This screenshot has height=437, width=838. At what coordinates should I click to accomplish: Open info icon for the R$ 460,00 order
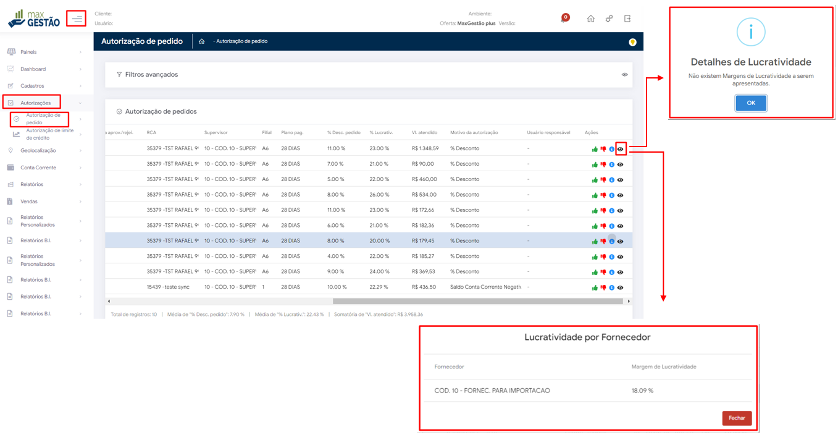(x=612, y=180)
